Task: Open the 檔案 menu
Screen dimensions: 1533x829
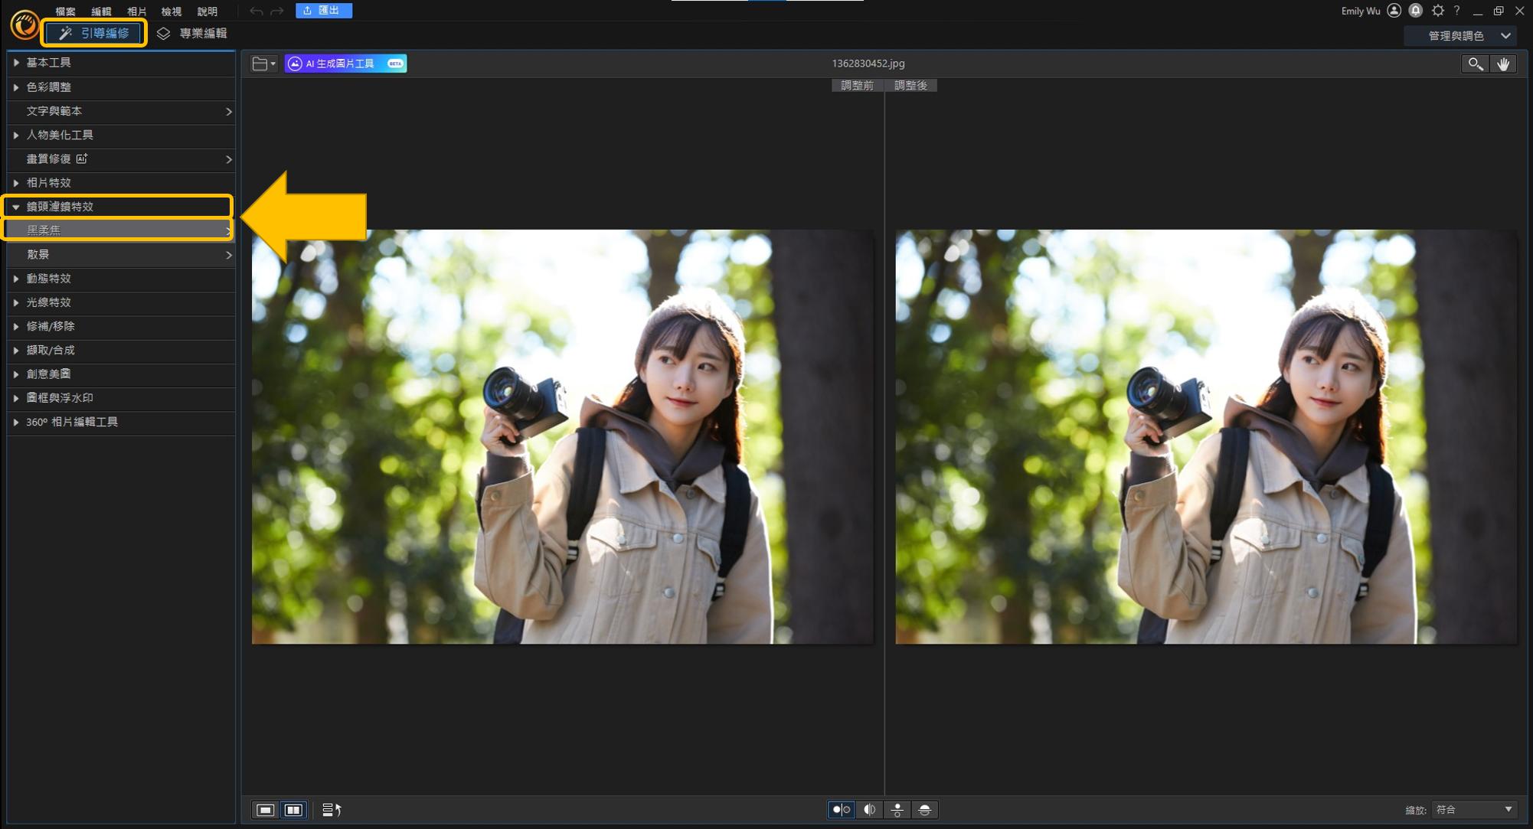Action: point(65,11)
